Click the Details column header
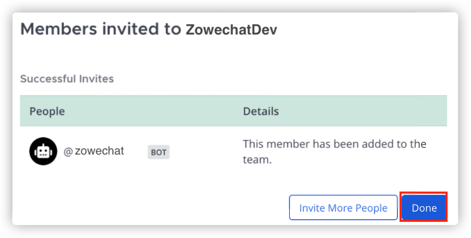 (x=261, y=111)
